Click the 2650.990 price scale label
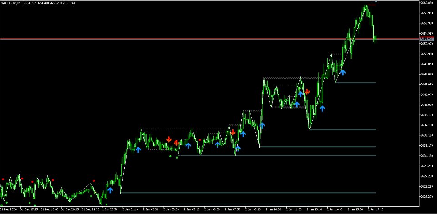Screen dimensions: 437x214 tap(427, 54)
